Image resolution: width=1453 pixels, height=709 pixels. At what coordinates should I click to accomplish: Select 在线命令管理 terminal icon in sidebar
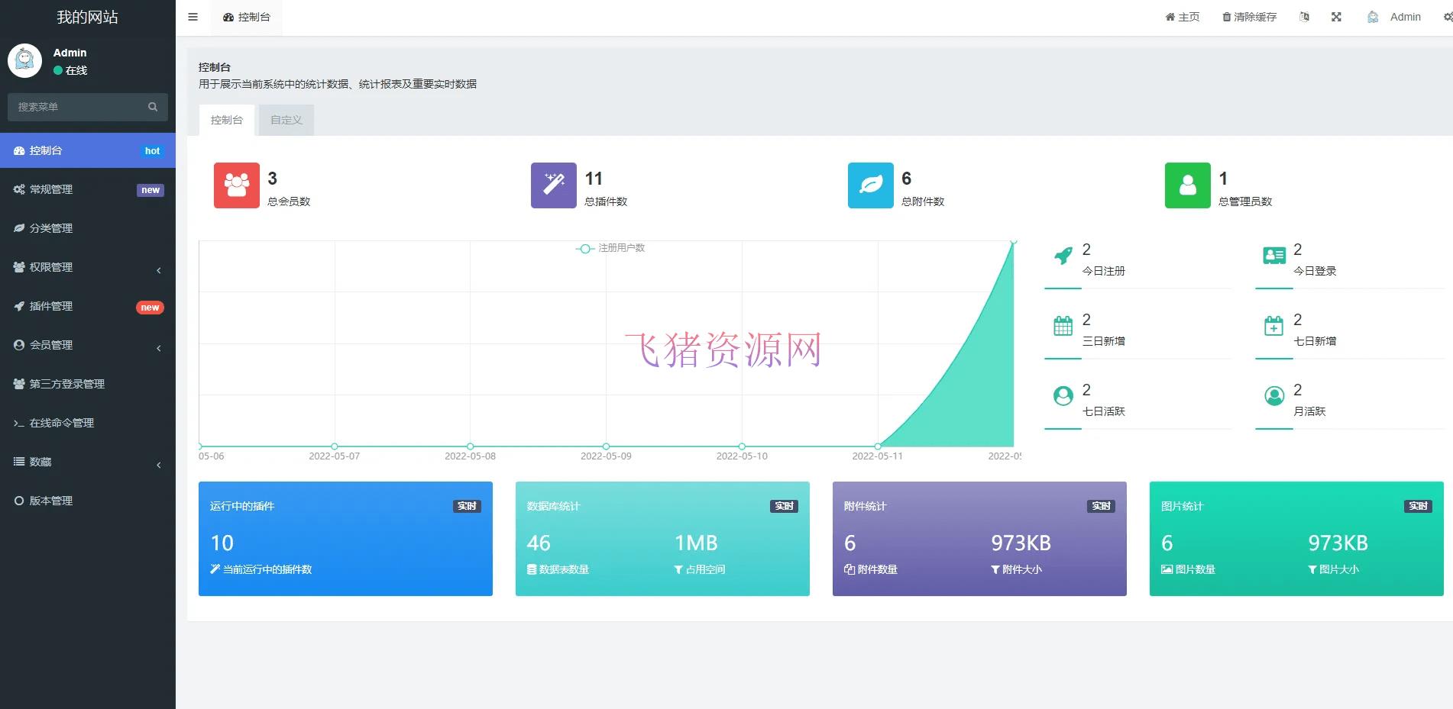[19, 422]
